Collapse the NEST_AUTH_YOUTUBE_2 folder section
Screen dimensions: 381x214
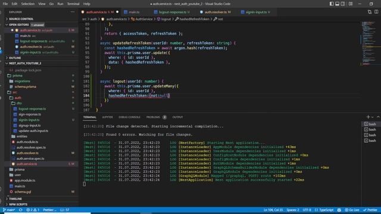41,64
